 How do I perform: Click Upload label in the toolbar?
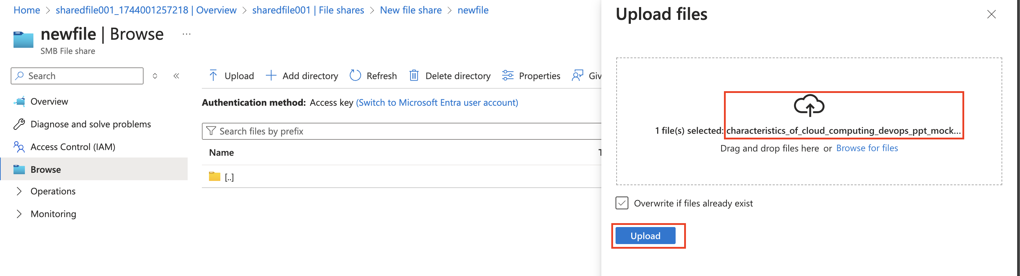click(x=239, y=76)
